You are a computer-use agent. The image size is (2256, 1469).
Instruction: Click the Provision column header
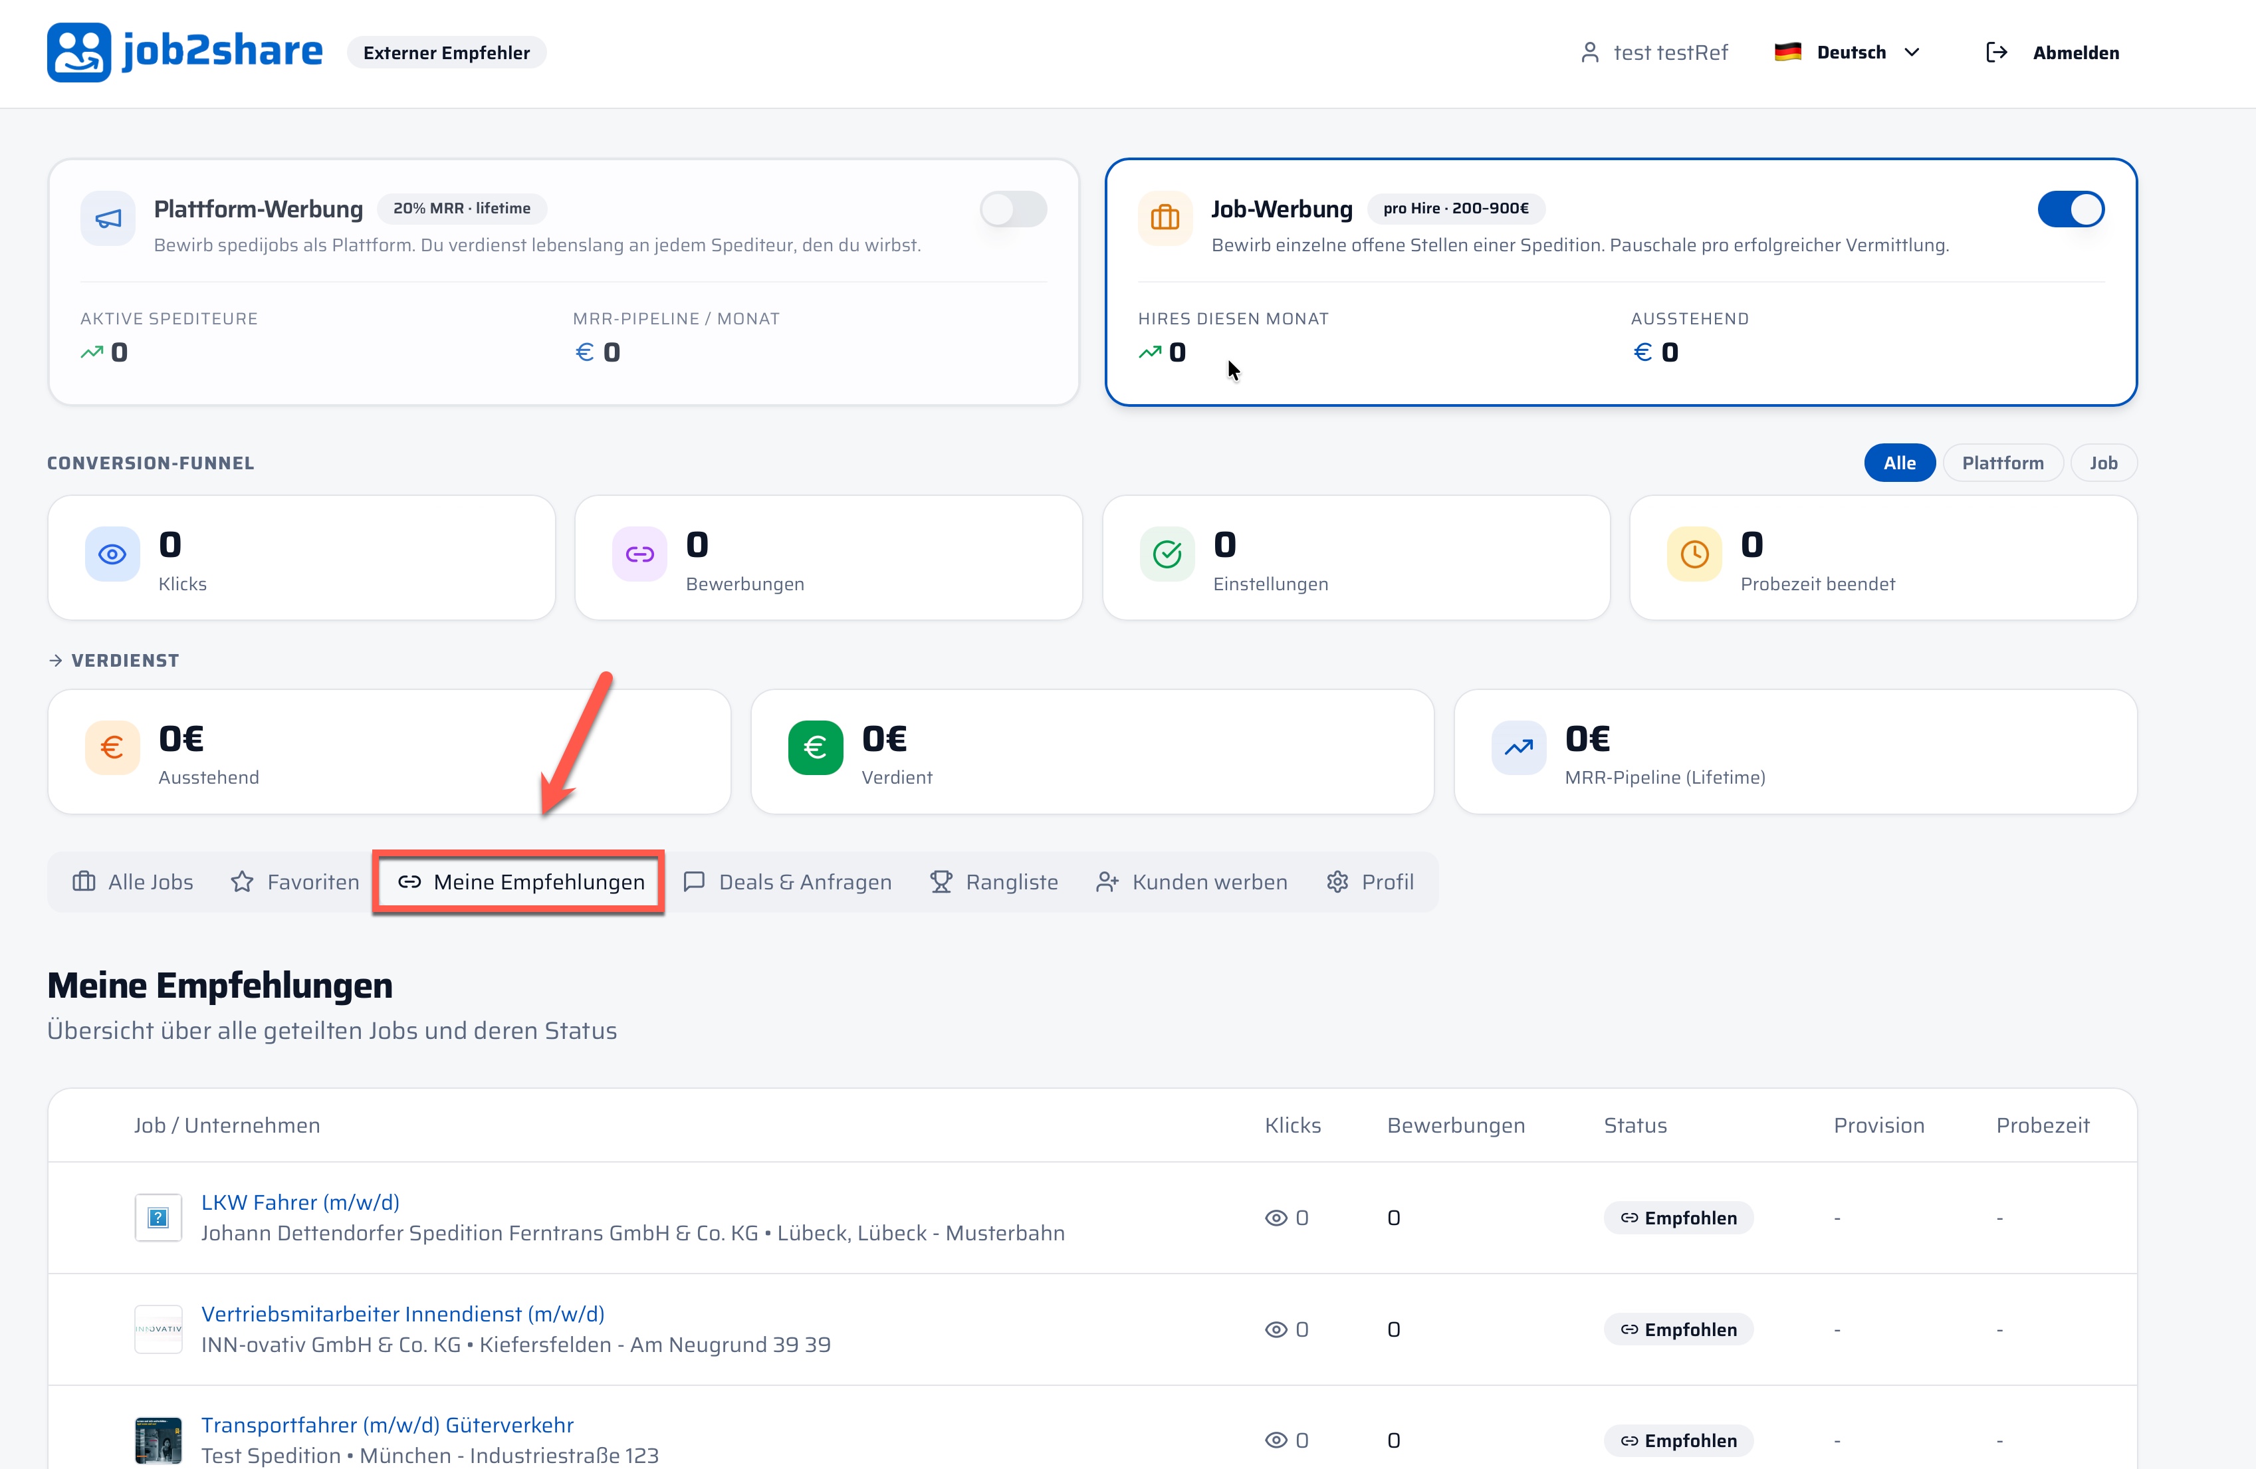point(1878,1125)
